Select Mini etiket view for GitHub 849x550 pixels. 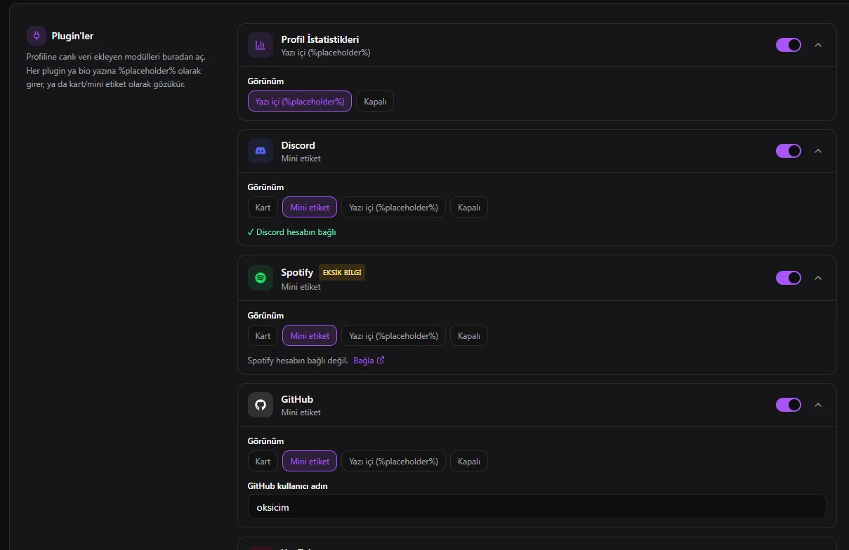point(310,461)
